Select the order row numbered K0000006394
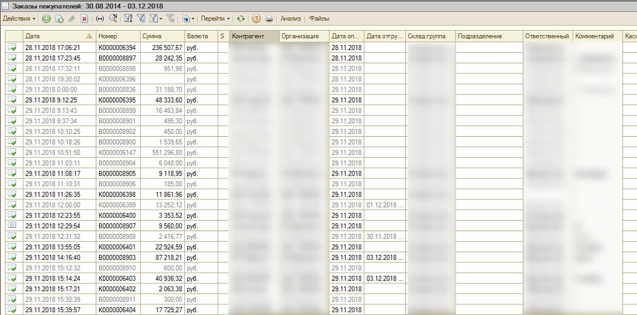Image resolution: width=637 pixels, height=315 pixels. coord(117,48)
